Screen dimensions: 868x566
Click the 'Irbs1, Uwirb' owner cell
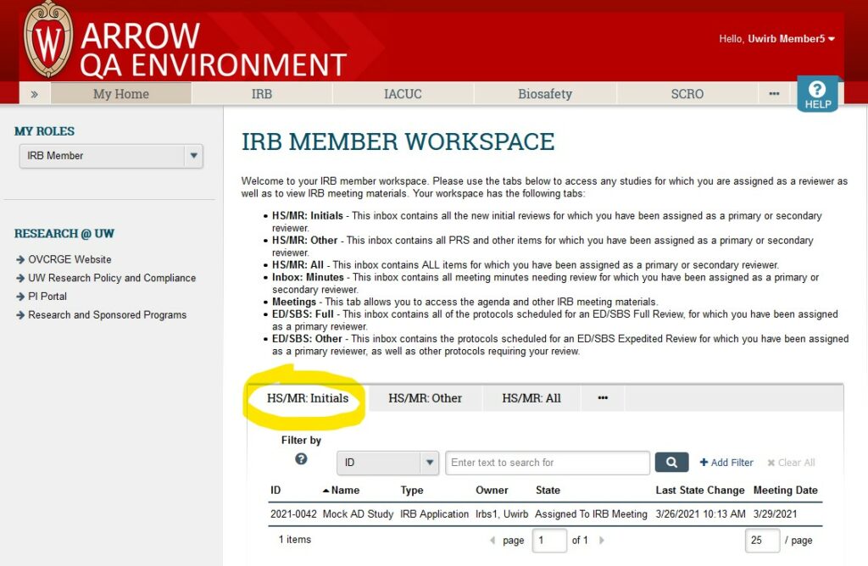502,514
